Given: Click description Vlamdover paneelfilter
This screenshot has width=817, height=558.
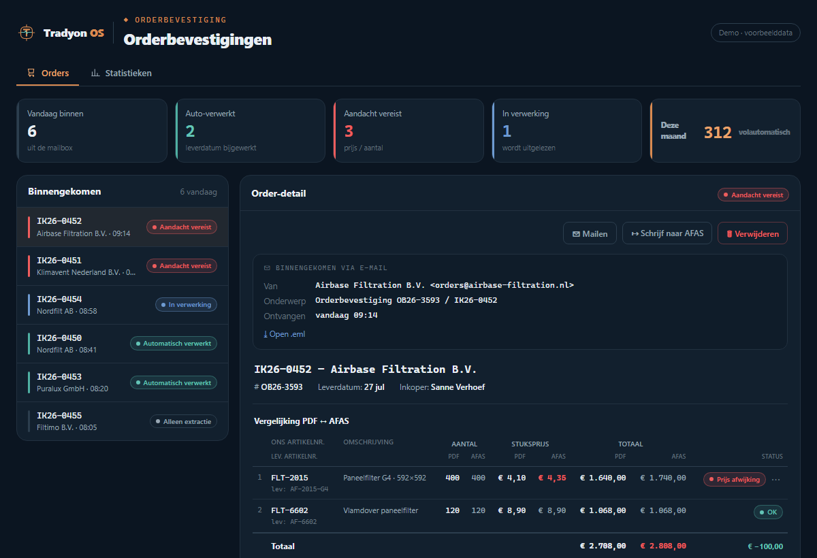Looking at the screenshot, I should (381, 510).
